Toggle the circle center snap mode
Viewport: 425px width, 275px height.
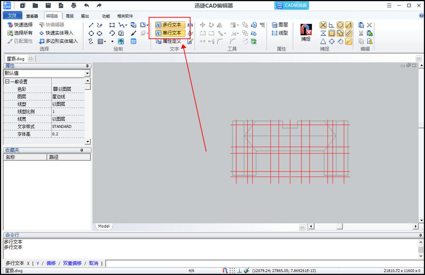tap(340, 25)
